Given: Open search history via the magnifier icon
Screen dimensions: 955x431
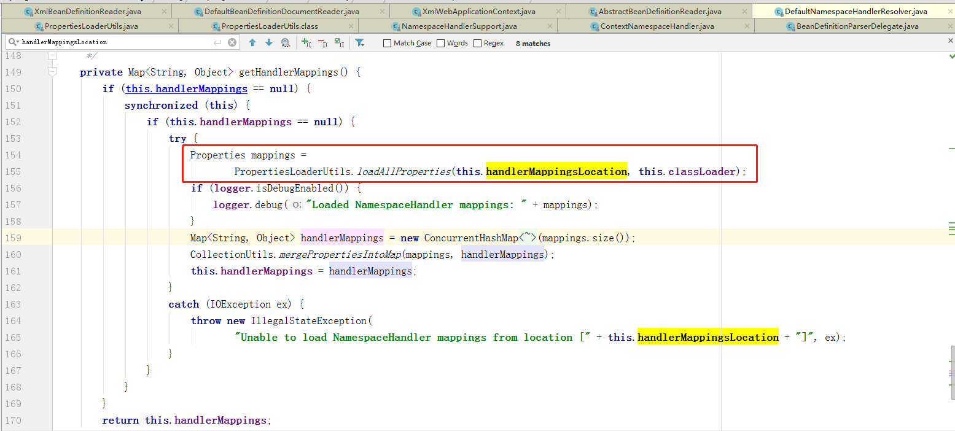Looking at the screenshot, I should (x=14, y=42).
